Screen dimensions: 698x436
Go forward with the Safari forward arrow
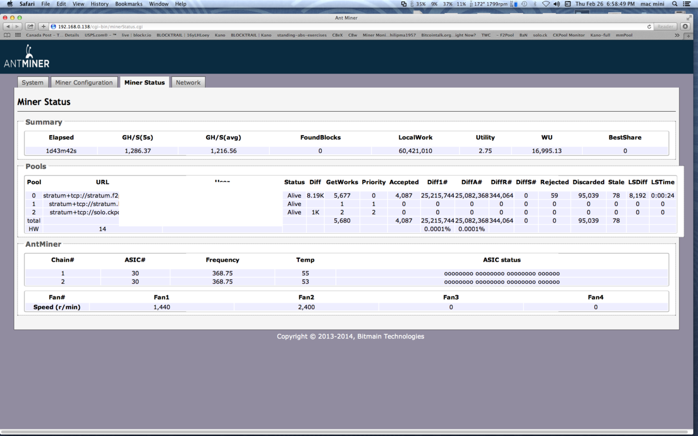click(17, 26)
